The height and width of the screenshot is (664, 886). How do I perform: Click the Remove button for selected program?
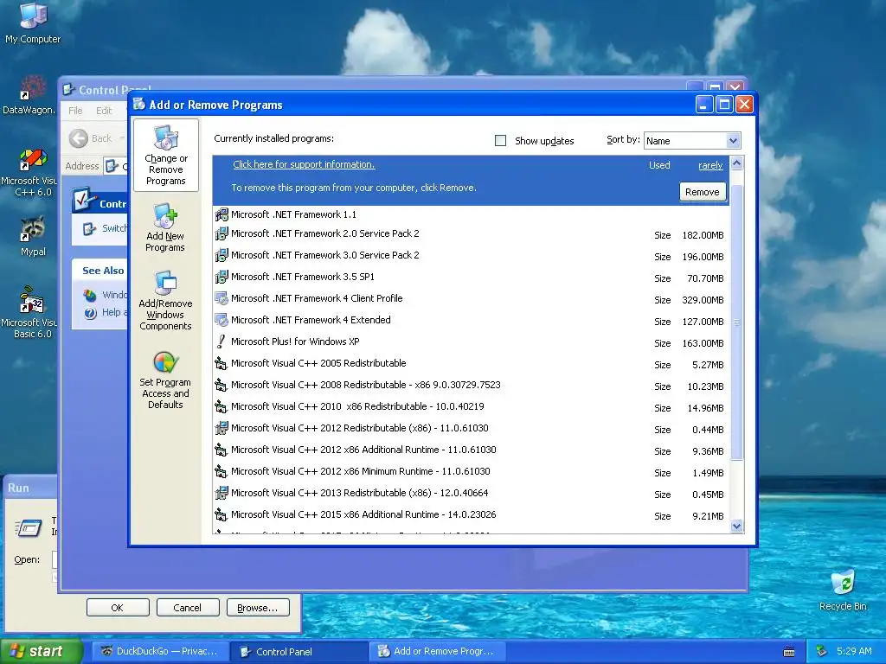(703, 192)
